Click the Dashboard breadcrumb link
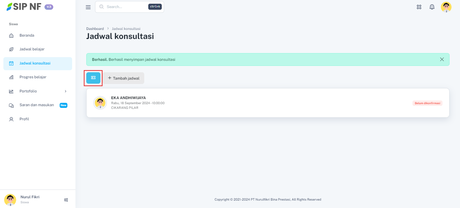This screenshot has height=208, width=460. tap(95, 29)
